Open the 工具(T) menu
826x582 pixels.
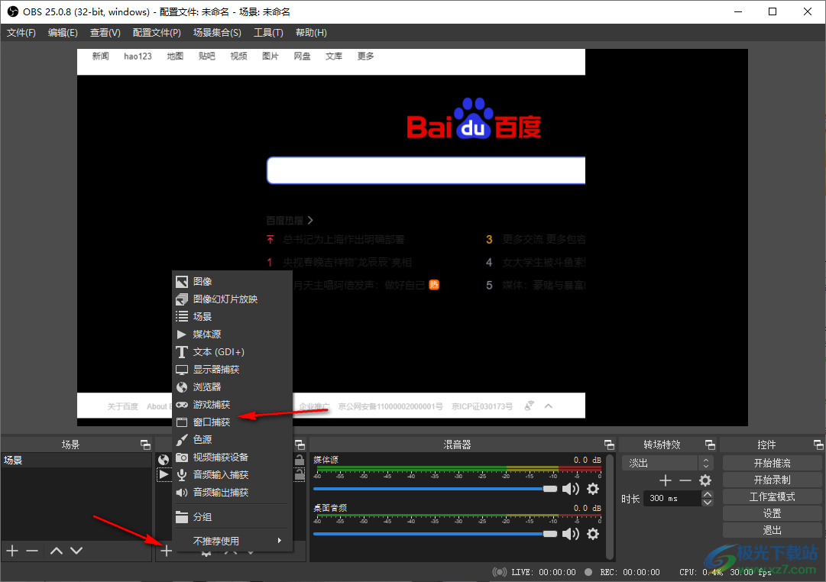coord(268,33)
